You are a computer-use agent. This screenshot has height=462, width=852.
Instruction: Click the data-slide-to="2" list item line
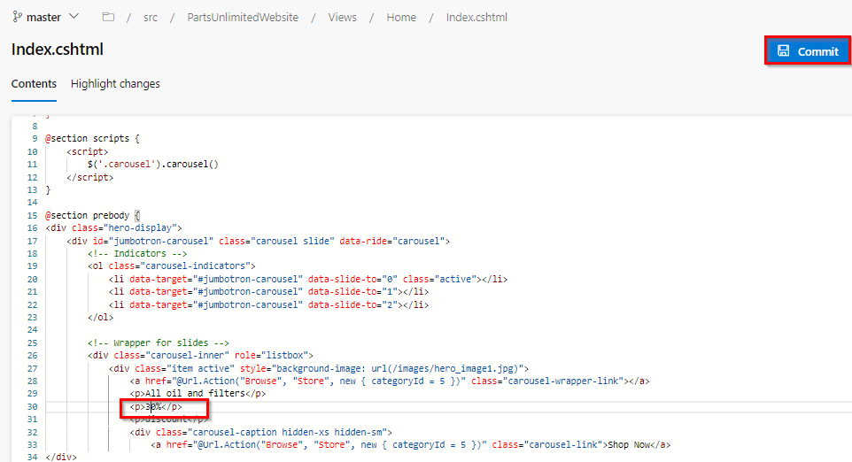(x=268, y=305)
